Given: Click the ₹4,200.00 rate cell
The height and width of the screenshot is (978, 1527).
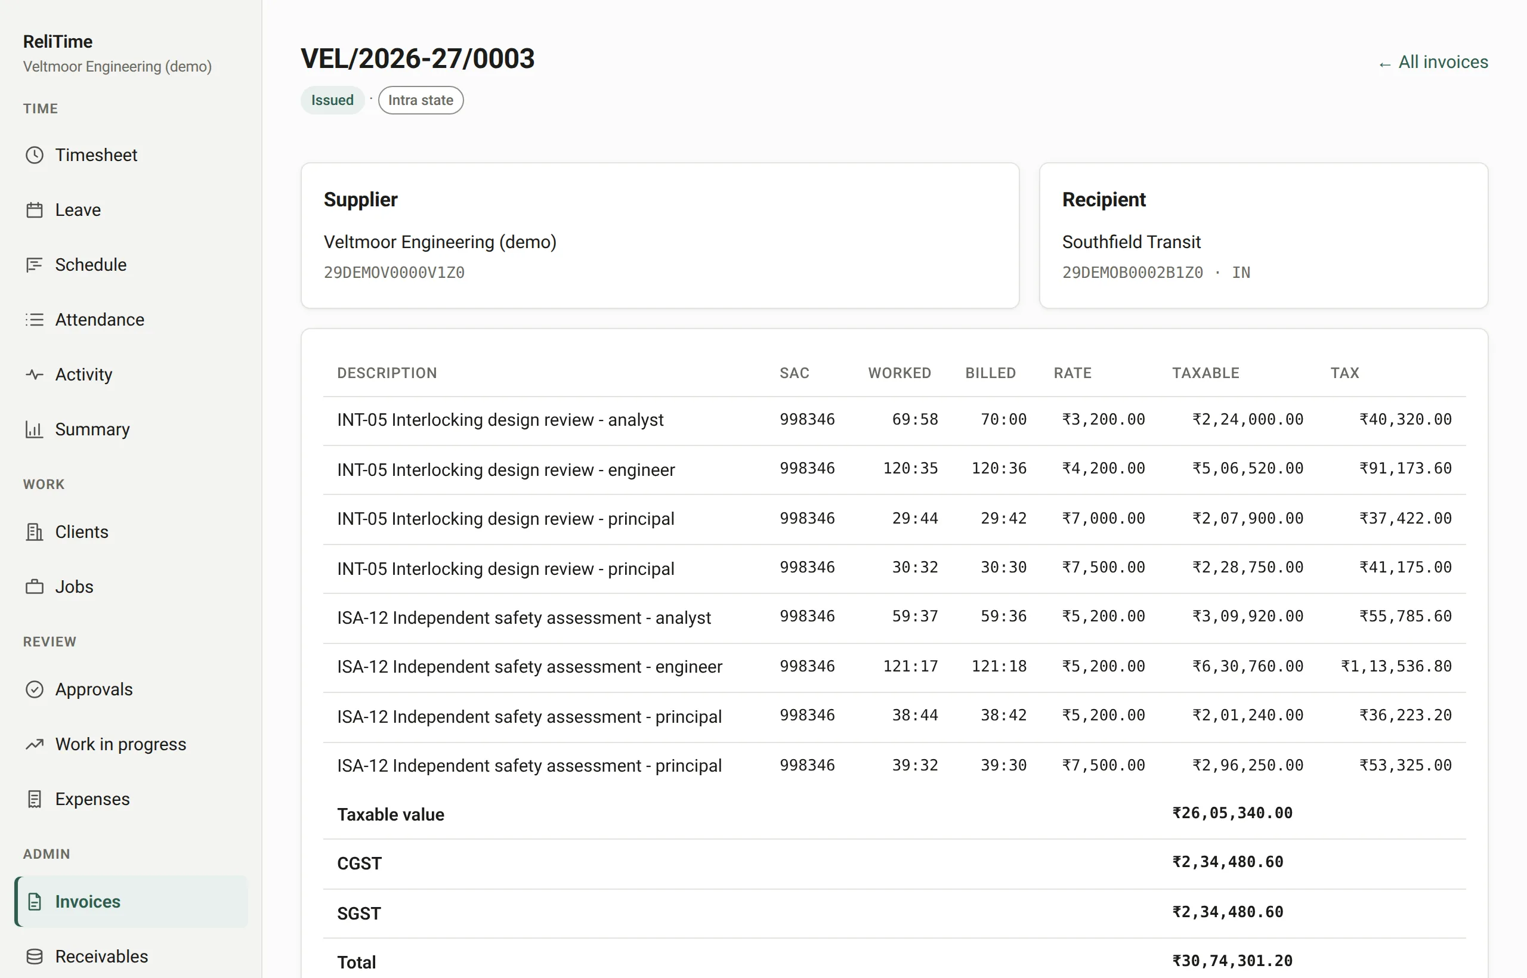Looking at the screenshot, I should pyautogui.click(x=1103, y=469).
